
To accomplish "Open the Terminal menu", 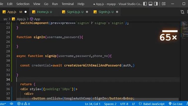I will coord(68,4).
